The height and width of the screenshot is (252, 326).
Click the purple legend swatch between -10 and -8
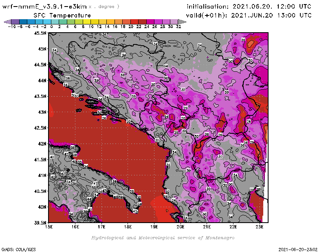click(x=15, y=22)
